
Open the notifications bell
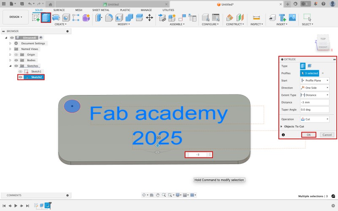click(x=316, y=4)
